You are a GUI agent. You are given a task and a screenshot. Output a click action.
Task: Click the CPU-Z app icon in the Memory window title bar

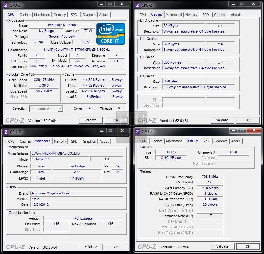point(138,132)
